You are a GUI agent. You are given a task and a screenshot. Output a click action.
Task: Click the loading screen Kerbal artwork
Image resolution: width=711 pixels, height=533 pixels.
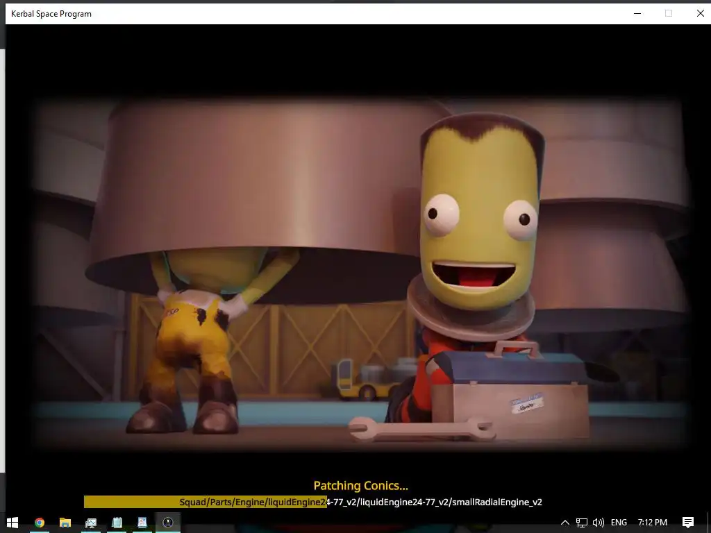point(361,273)
